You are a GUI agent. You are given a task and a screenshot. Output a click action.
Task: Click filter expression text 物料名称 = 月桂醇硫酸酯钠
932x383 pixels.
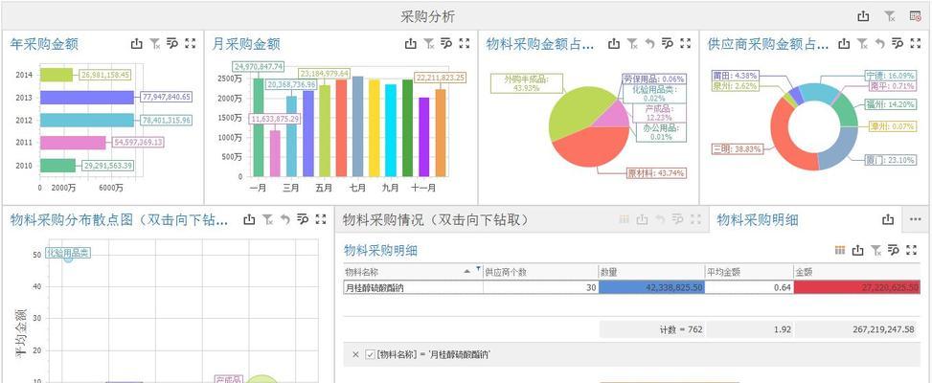433,354
